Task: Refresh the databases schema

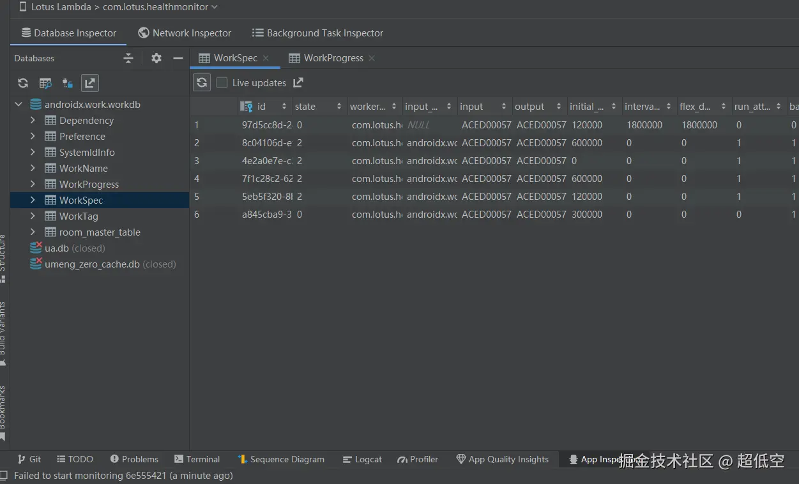Action: 23,83
